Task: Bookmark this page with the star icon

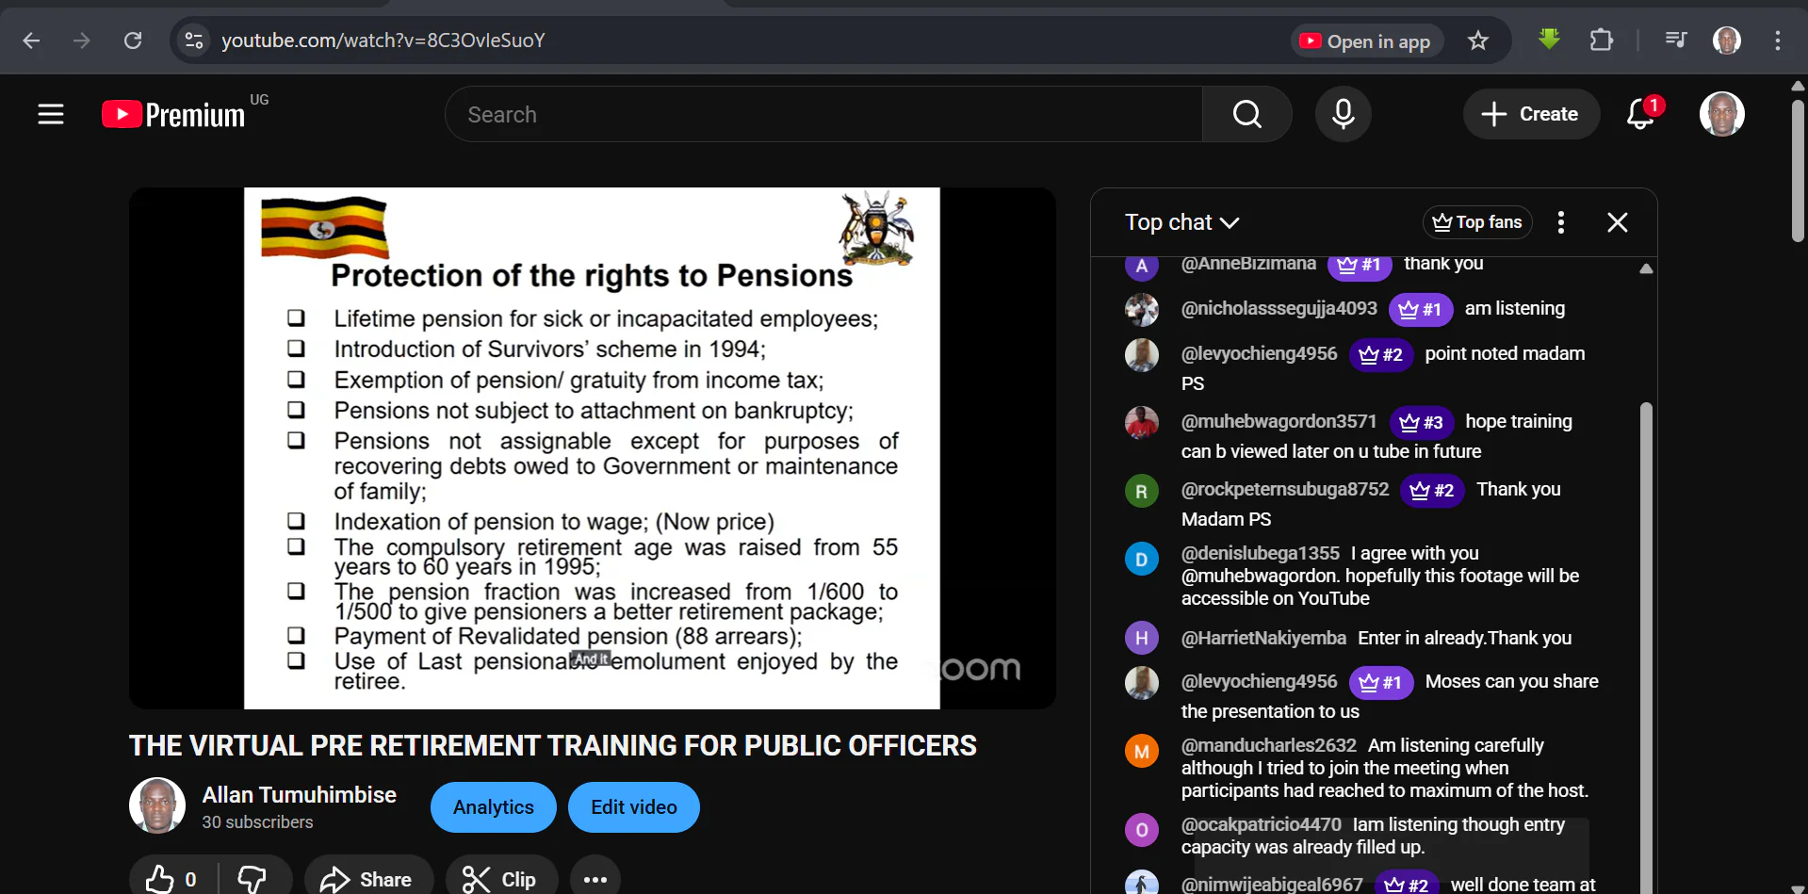Action: pos(1478,41)
